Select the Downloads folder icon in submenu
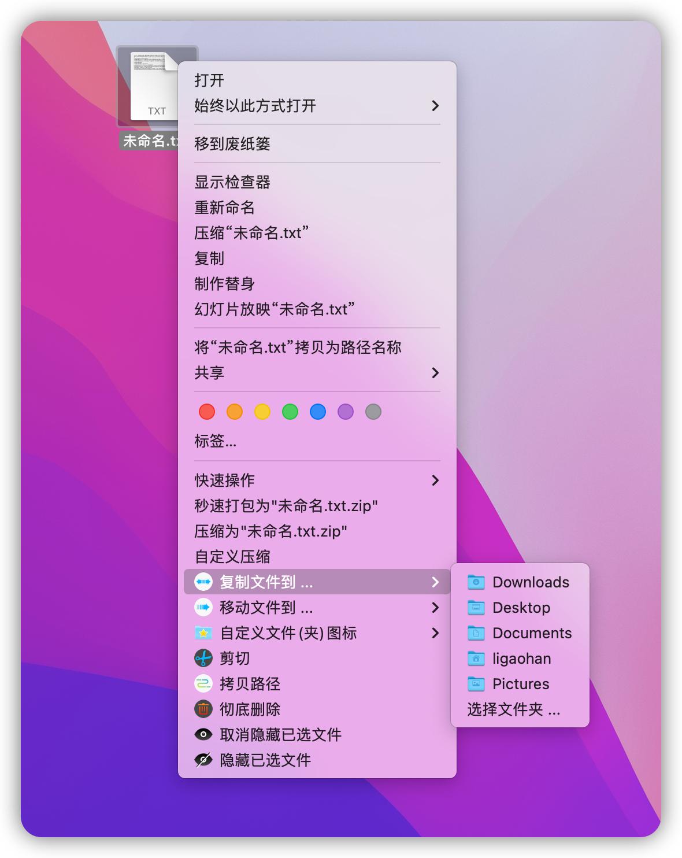 [x=476, y=582]
